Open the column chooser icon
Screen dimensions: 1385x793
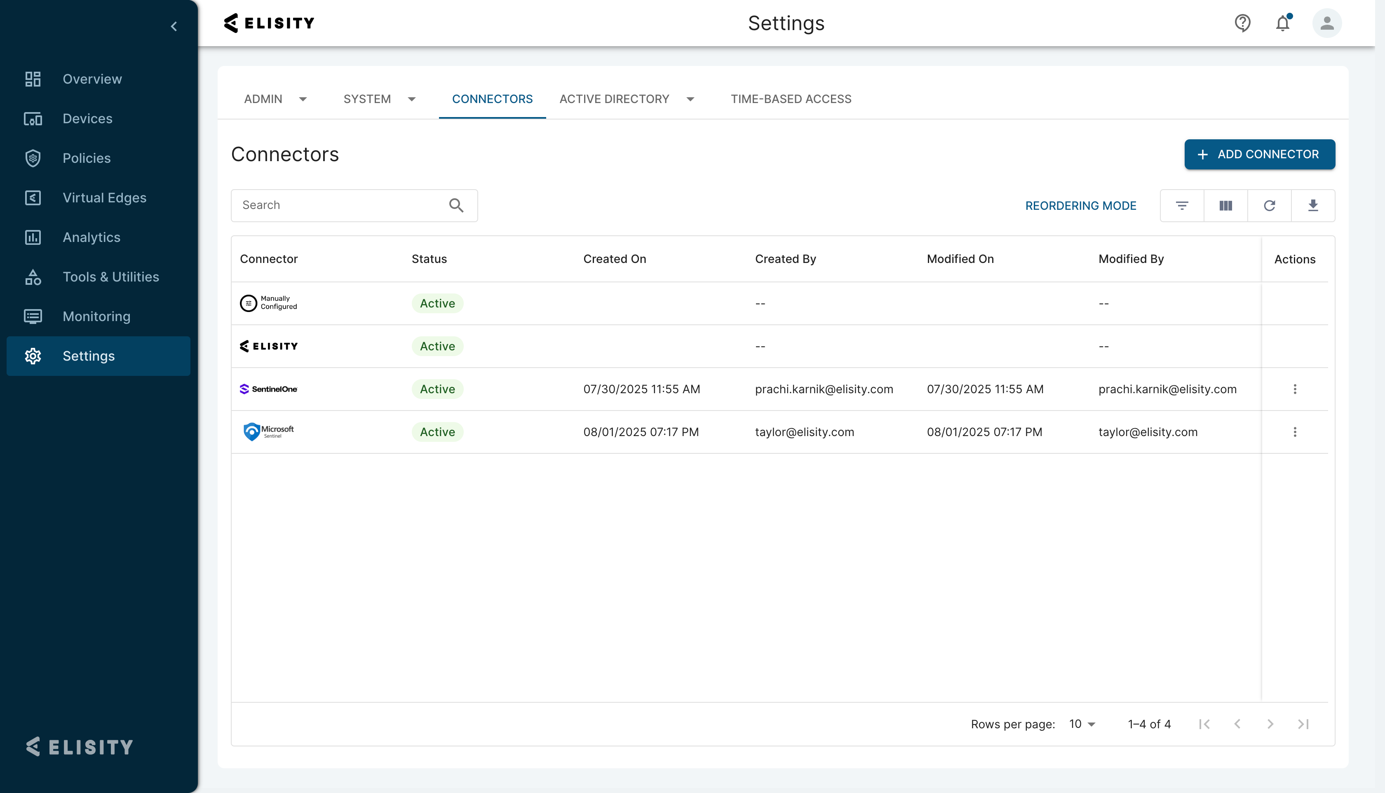click(1225, 206)
